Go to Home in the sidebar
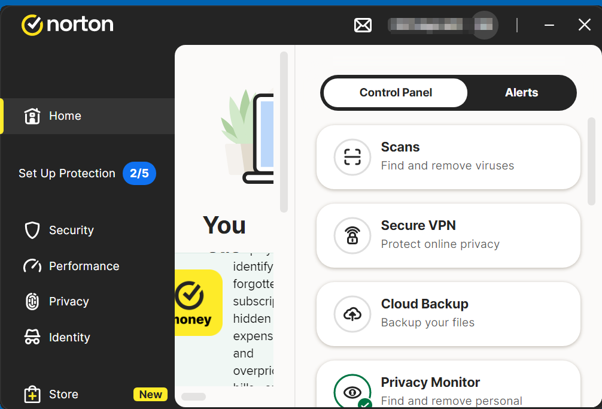Image resolution: width=602 pixels, height=409 pixels. pos(65,116)
